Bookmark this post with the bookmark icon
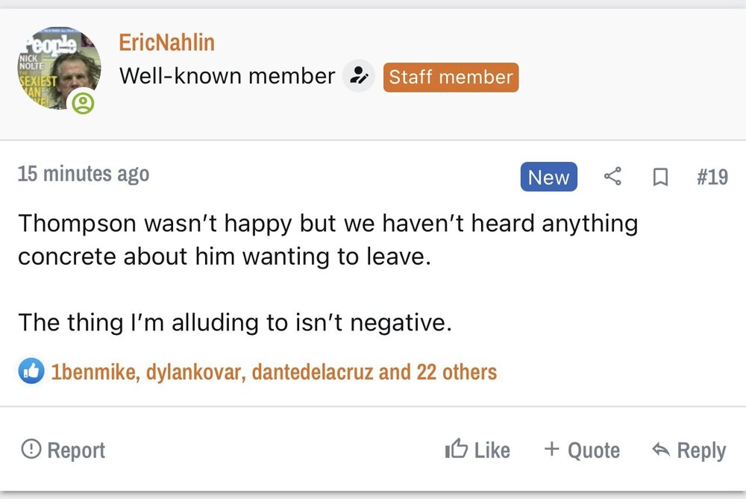The height and width of the screenshot is (499, 746). coord(659,178)
